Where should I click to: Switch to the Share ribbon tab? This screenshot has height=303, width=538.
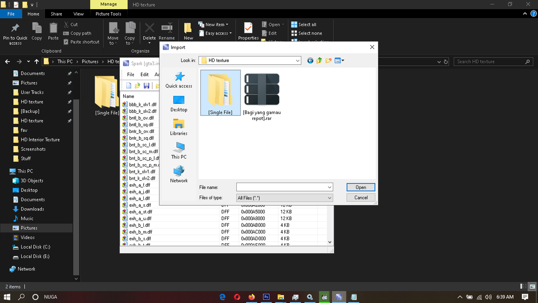pos(56,14)
